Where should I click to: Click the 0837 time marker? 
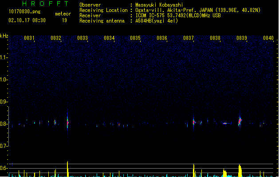point(189,38)
